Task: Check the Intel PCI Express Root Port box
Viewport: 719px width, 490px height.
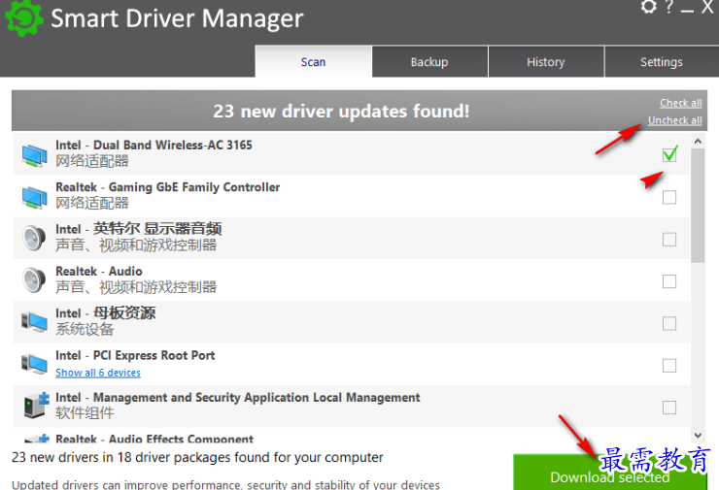Action: pyautogui.click(x=669, y=366)
